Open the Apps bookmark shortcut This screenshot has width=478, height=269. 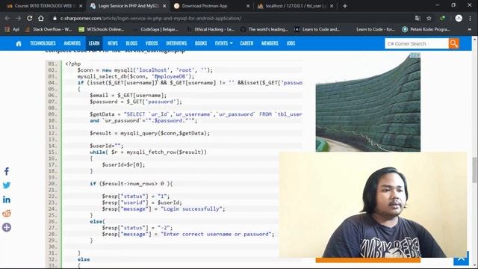[x=12, y=29]
